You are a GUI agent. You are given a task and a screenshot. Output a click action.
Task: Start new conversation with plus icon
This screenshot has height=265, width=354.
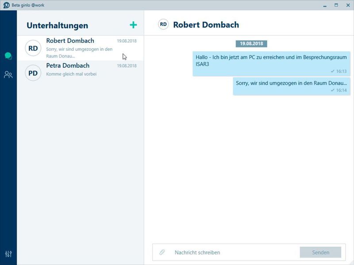(133, 25)
